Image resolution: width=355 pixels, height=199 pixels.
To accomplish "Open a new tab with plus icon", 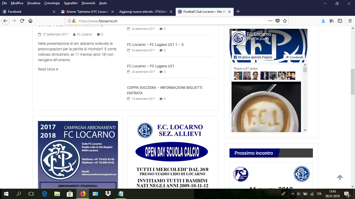I will coord(238,11).
